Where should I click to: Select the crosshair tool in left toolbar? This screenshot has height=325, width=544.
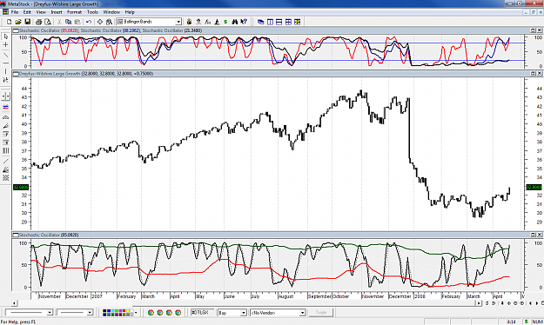(x=5, y=44)
